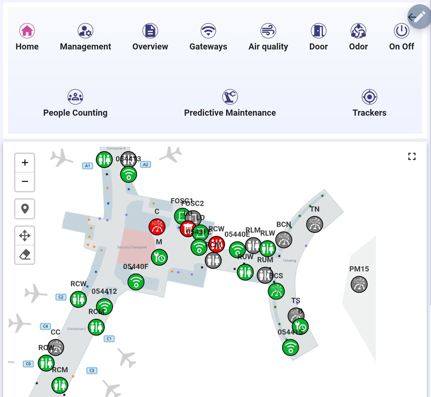Click the red trash bin marker
The height and width of the screenshot is (397, 431).
pos(188,229)
